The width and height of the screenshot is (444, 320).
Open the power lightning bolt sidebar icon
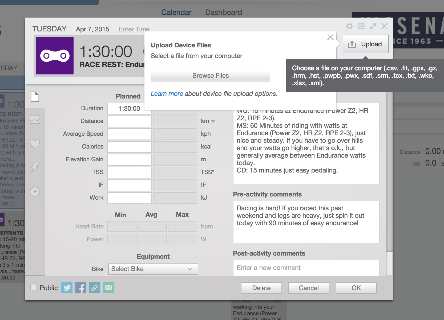(35, 167)
